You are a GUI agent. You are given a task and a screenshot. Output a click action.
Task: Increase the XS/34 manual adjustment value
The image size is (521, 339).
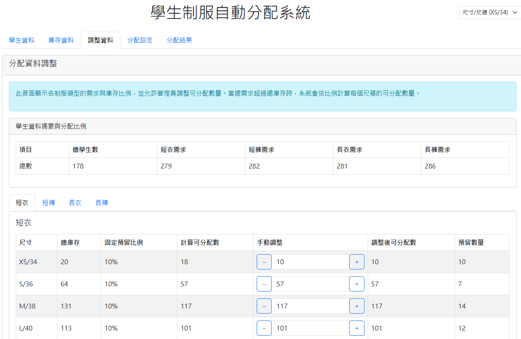pyautogui.click(x=356, y=261)
